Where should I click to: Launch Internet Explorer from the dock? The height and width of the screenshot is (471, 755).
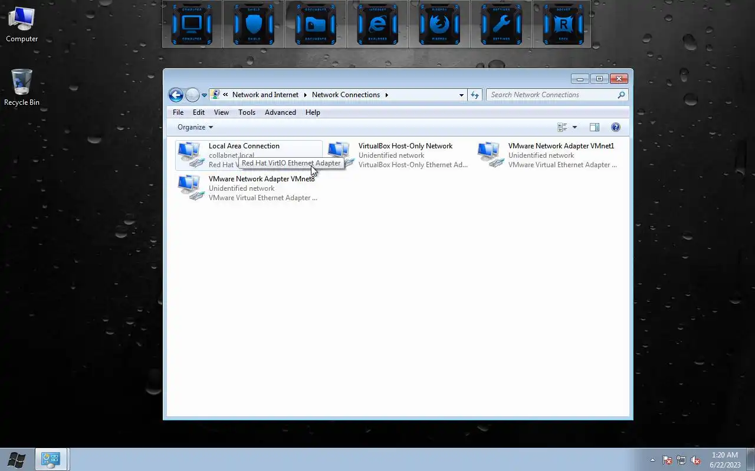(377, 24)
